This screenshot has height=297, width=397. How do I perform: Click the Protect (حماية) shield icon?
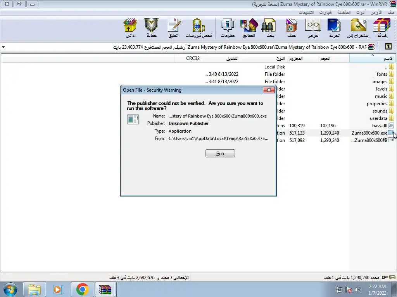coord(152,28)
